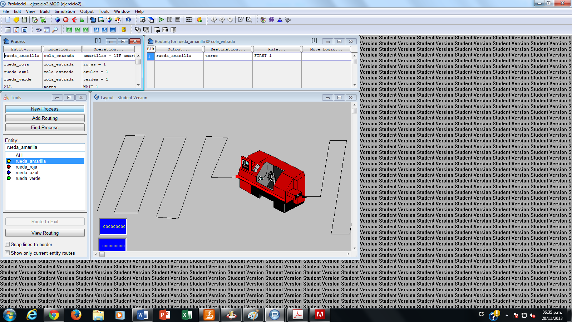Viewport: 572px width, 322px height.
Task: Open the help info icon
Action: coord(129,20)
